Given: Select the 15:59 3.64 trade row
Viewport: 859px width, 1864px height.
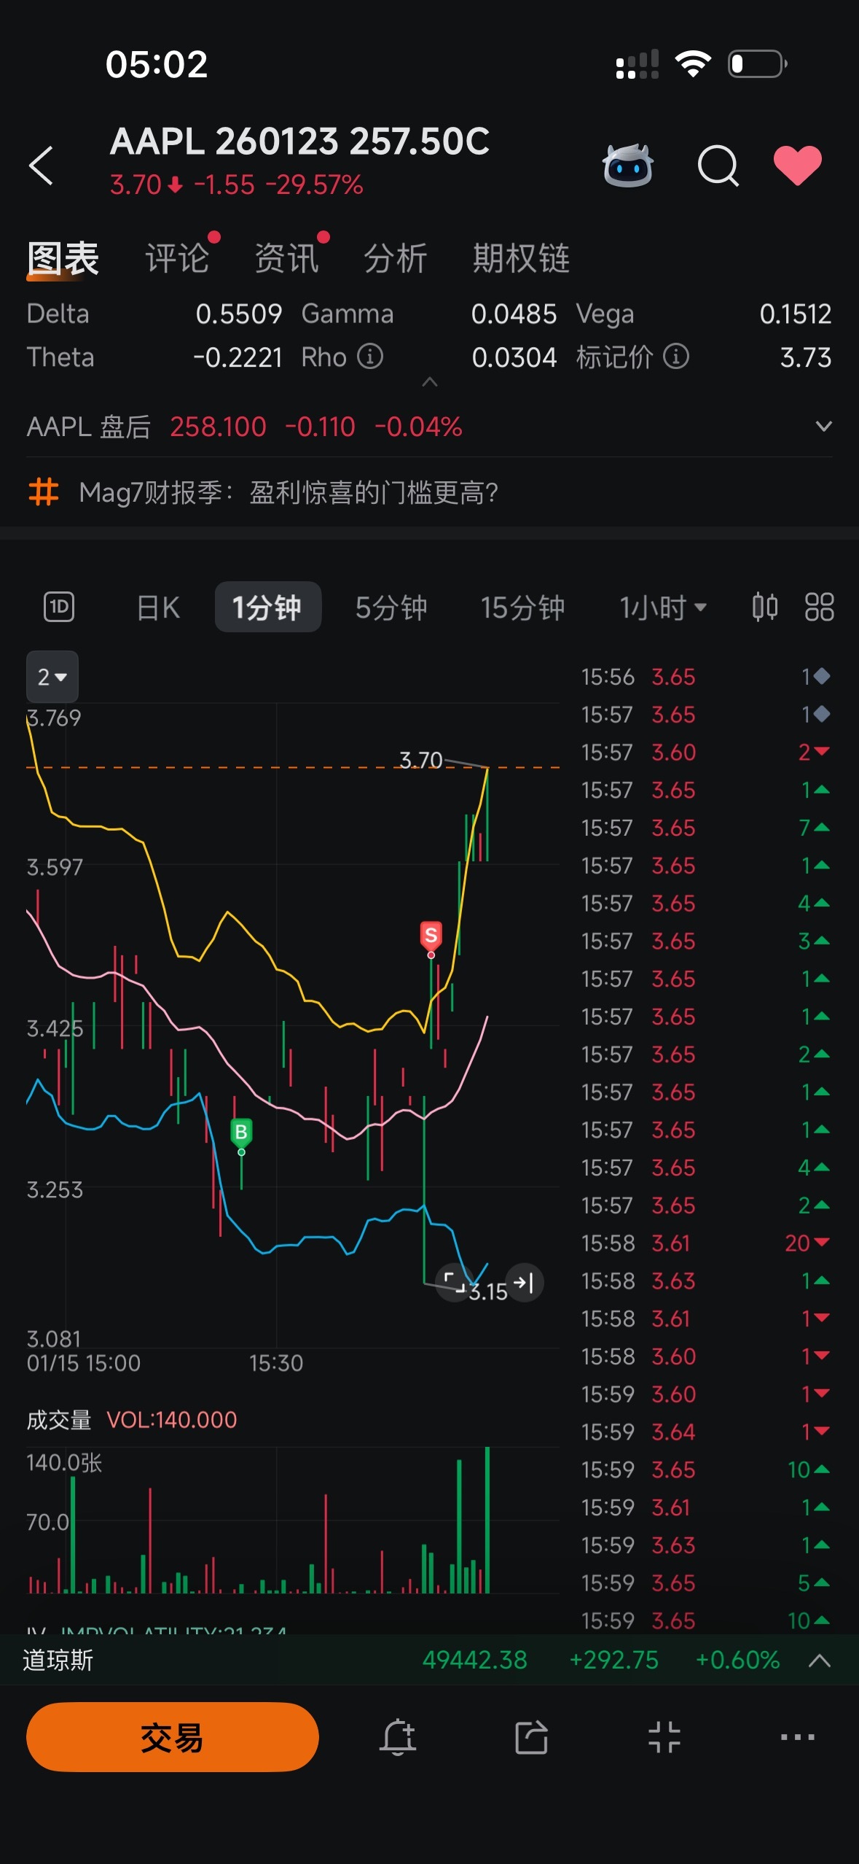Looking at the screenshot, I should tap(705, 1432).
